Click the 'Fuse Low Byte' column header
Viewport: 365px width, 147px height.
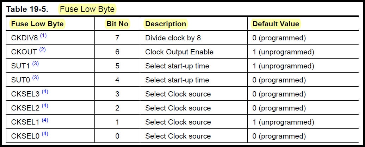[37, 24]
